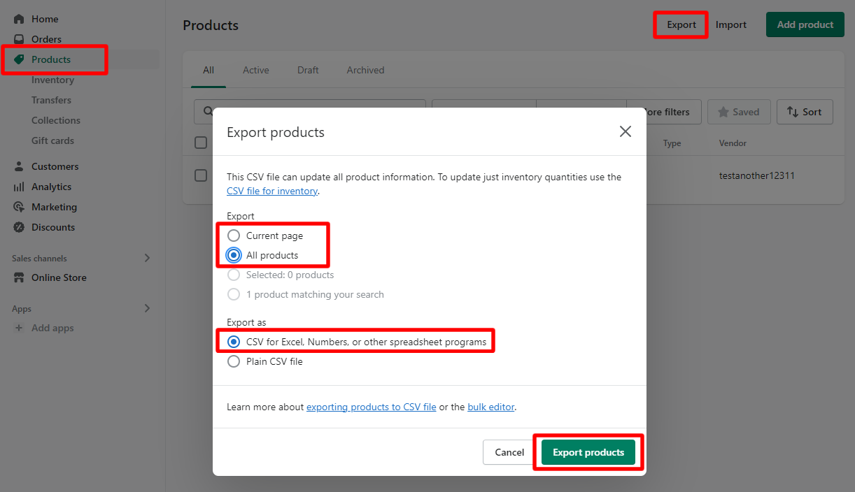Expand the Sales channels chevron
This screenshot has width=855, height=492.
147,258
